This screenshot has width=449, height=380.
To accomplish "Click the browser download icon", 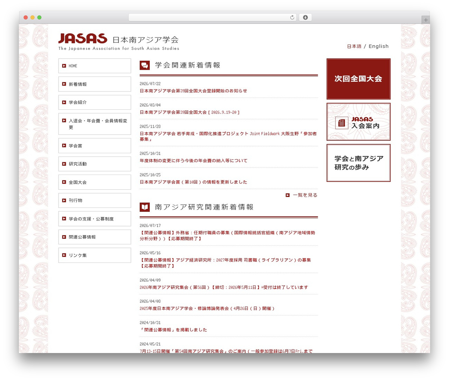I will [305, 18].
